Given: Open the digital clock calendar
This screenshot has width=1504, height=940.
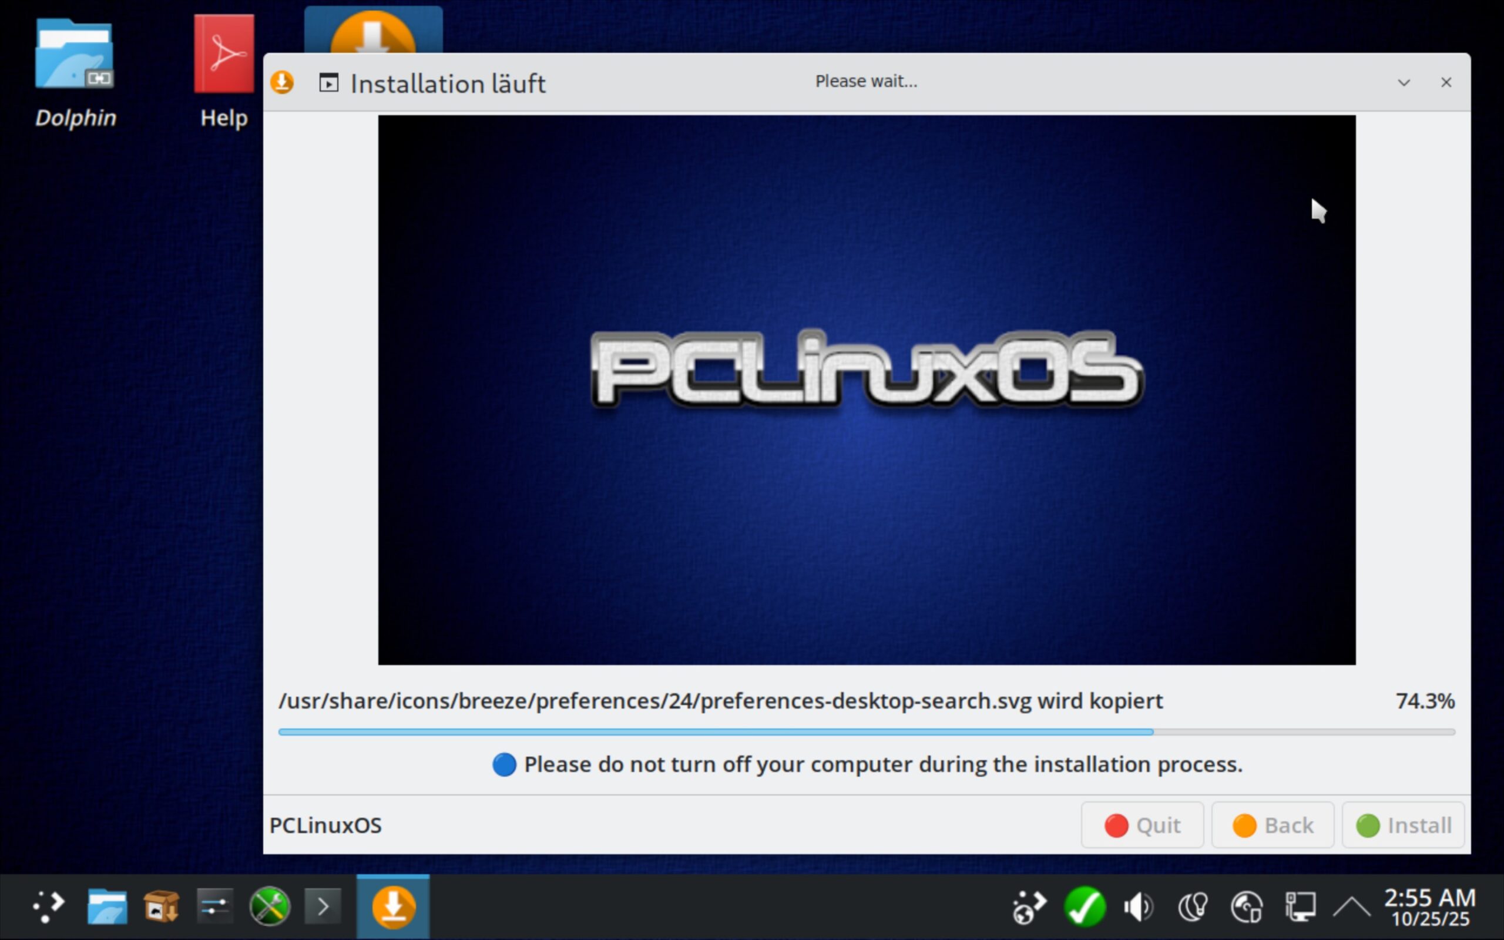Looking at the screenshot, I should (x=1429, y=907).
